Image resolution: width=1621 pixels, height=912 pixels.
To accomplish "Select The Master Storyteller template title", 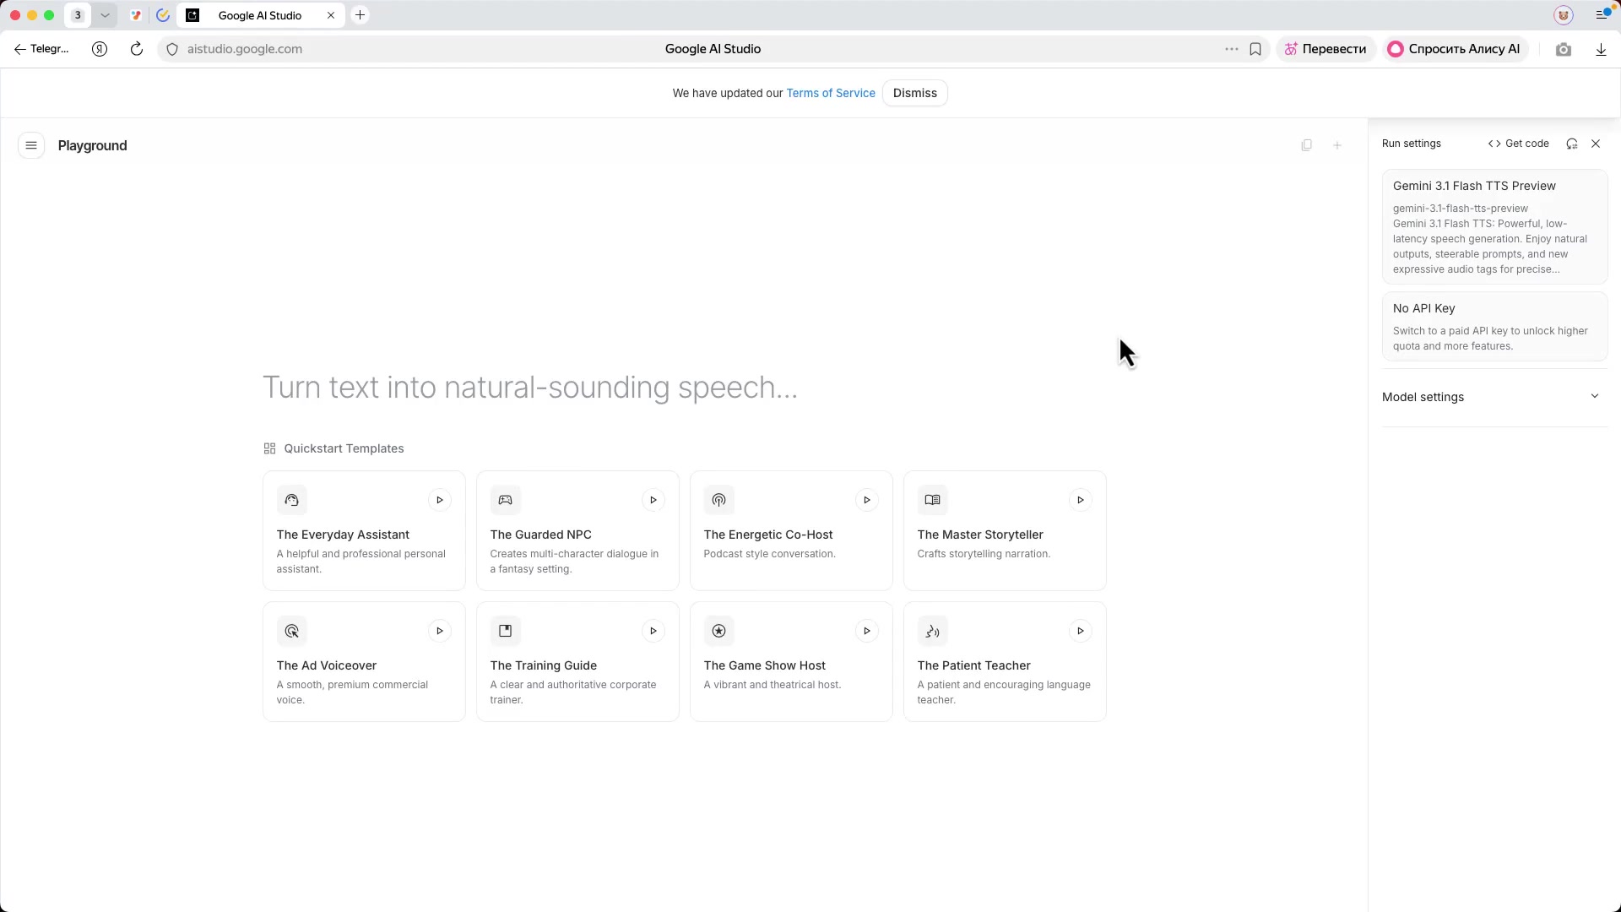I will (x=980, y=535).
